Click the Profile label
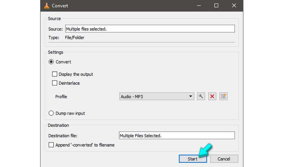282x167 pixels. 61,96
